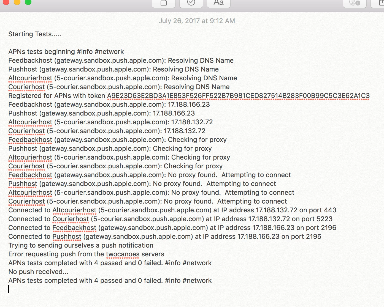Close the window with the red button

coord(6,2)
